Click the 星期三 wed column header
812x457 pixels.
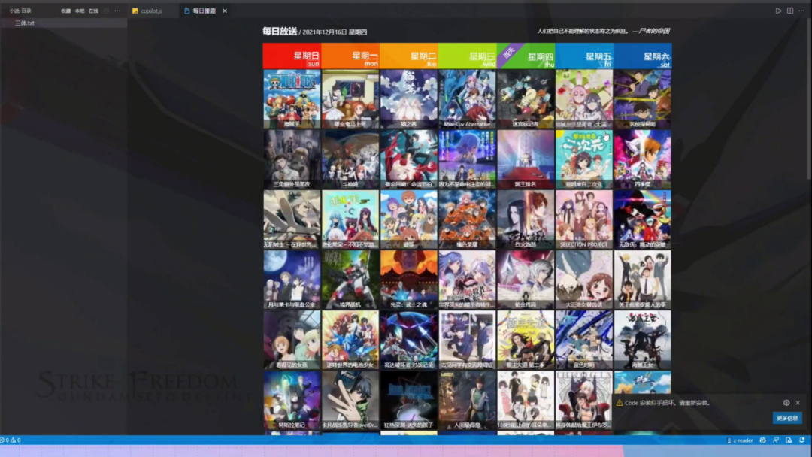(x=468, y=56)
